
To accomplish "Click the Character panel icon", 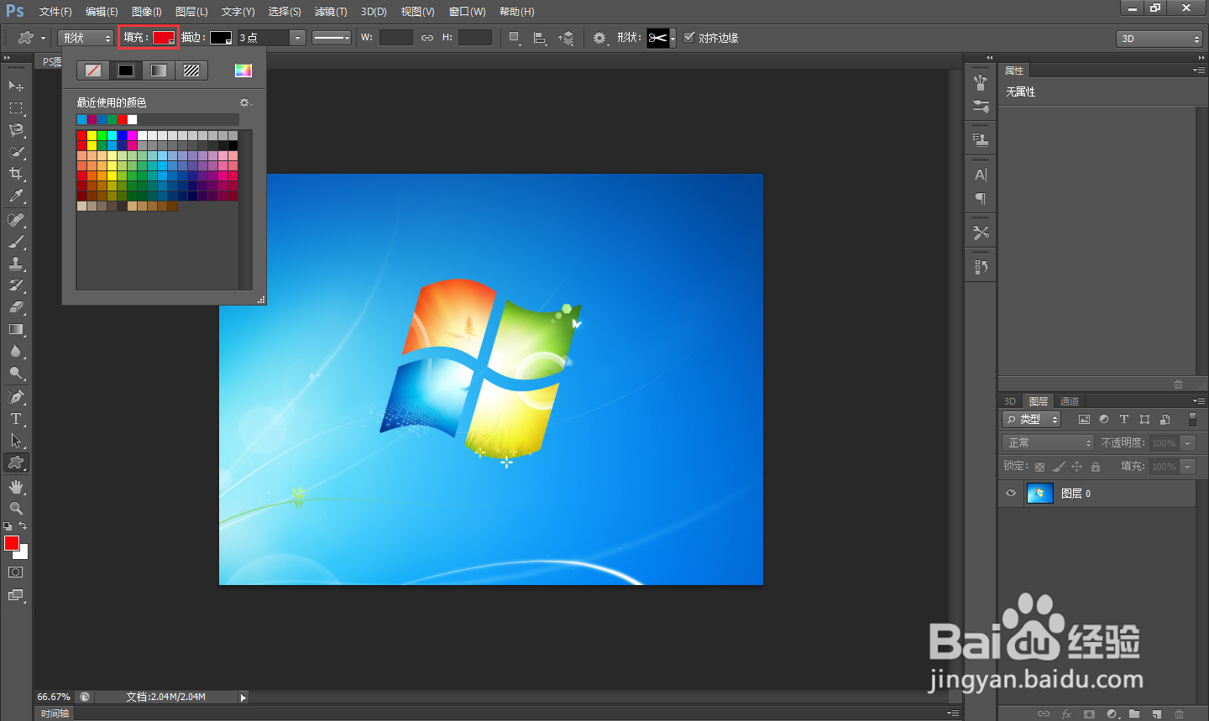I will pyautogui.click(x=980, y=175).
